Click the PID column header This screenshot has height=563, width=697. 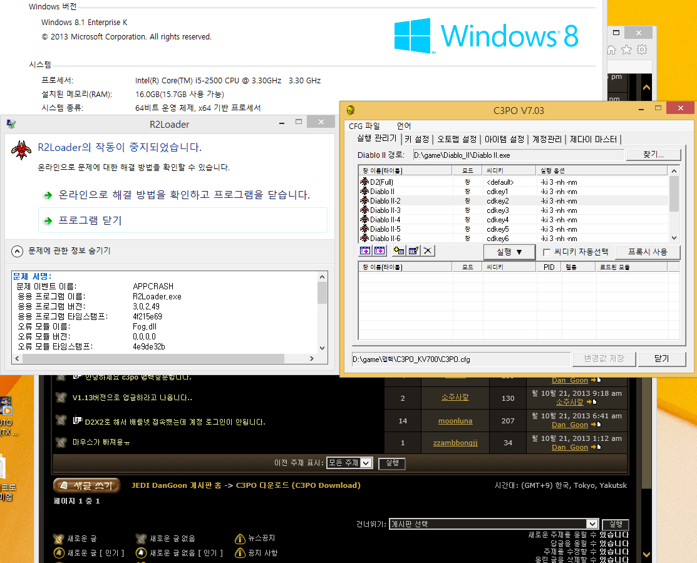tap(549, 267)
